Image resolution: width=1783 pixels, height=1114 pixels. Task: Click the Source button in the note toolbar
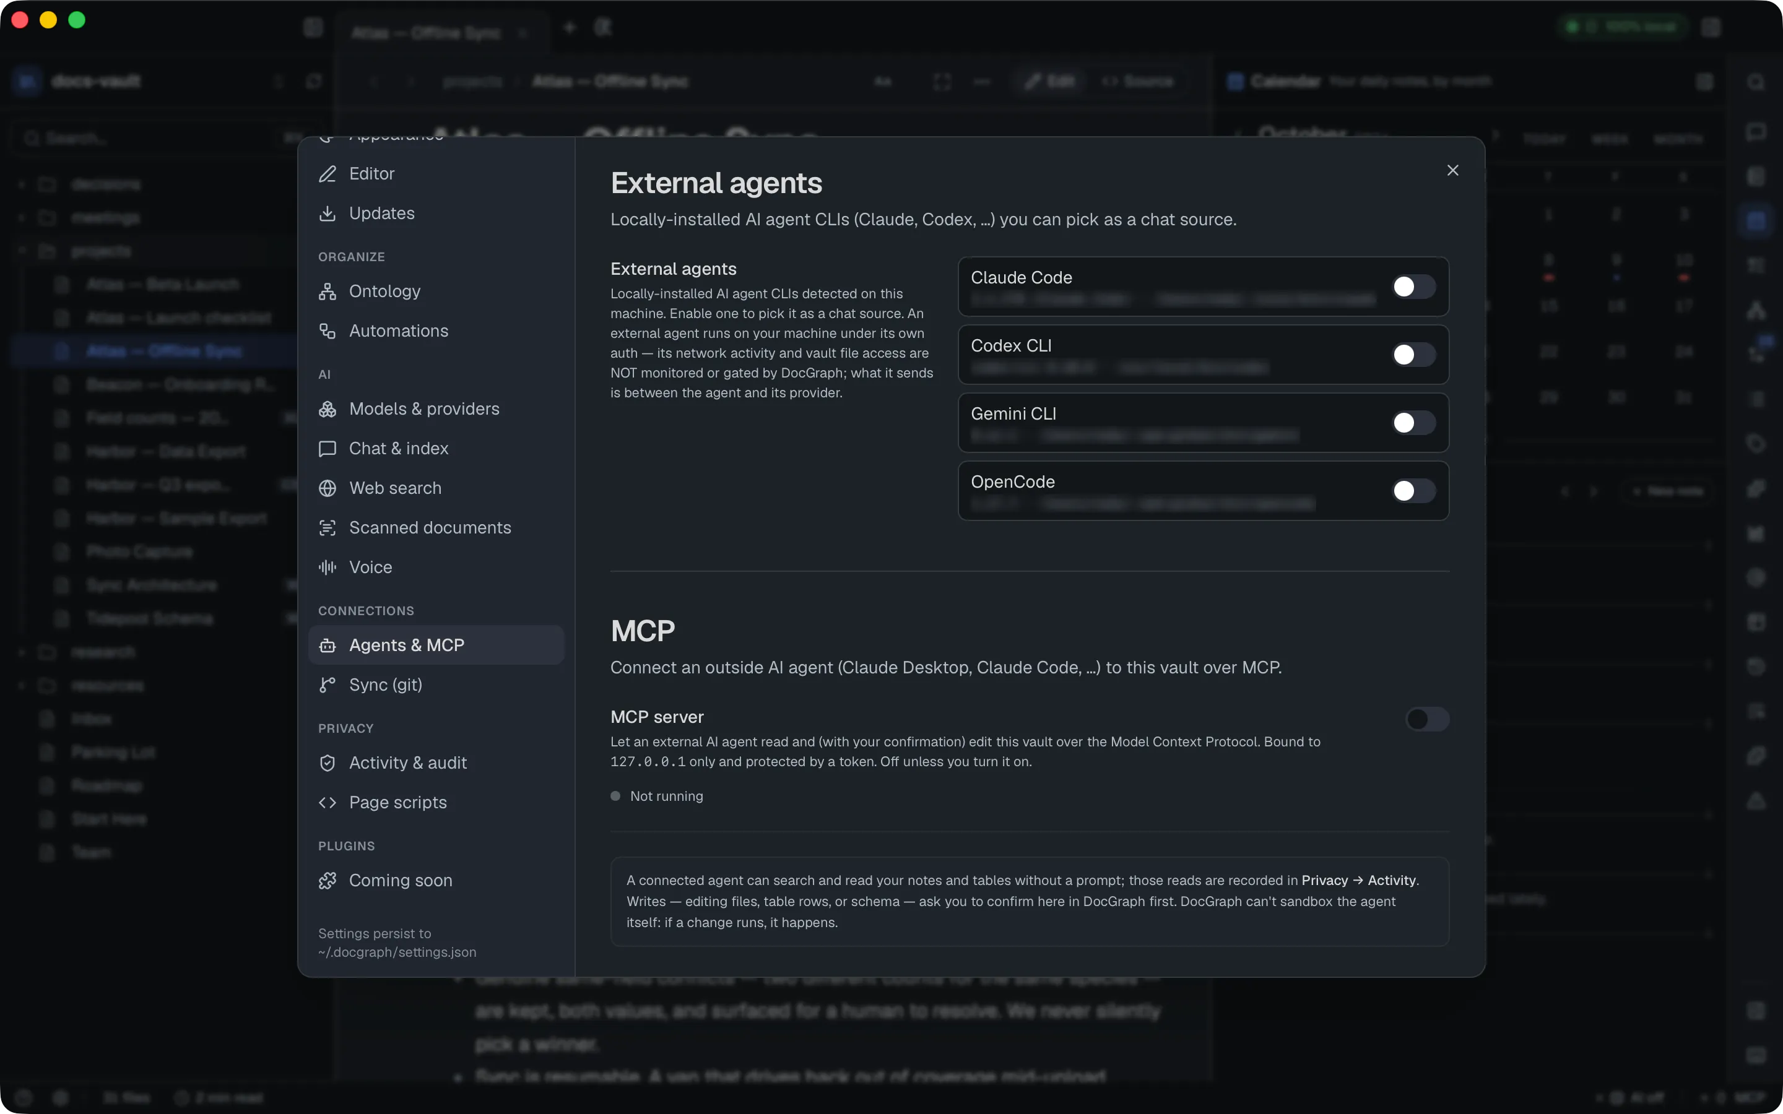(x=1137, y=81)
